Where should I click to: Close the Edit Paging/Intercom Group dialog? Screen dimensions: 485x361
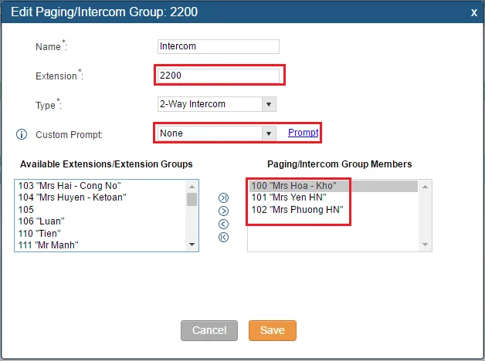click(473, 12)
